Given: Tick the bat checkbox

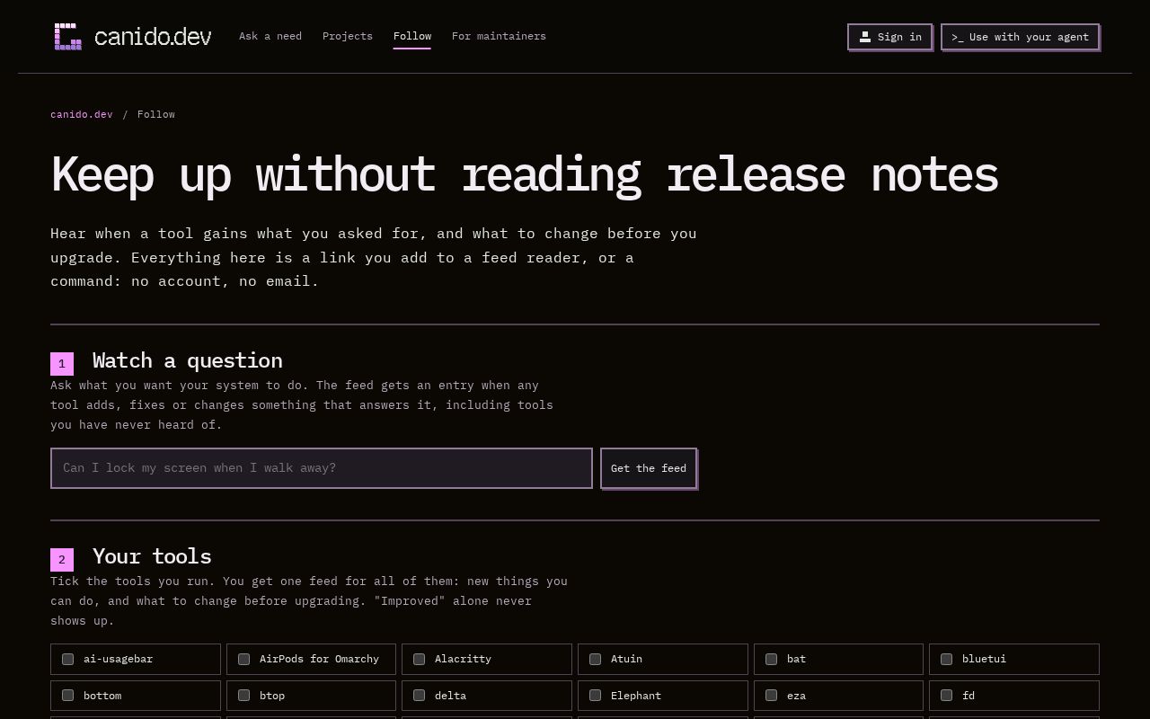Looking at the screenshot, I should [771, 659].
